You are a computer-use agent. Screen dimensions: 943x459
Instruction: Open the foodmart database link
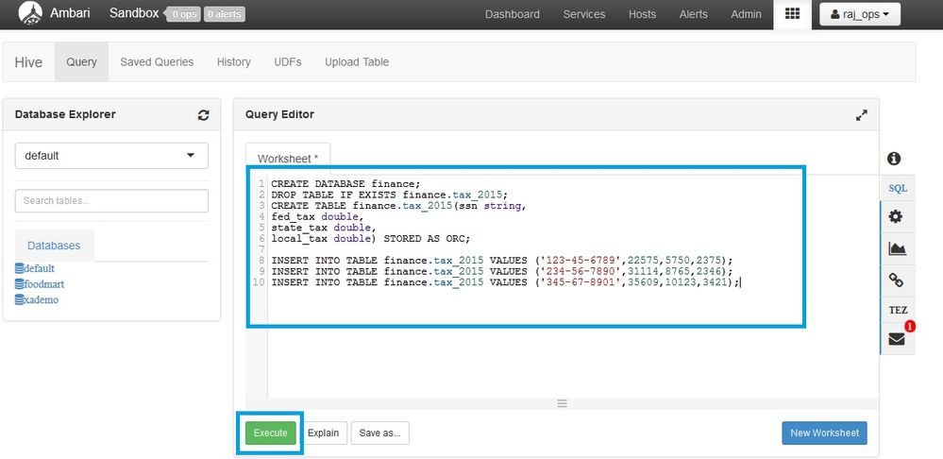44,284
